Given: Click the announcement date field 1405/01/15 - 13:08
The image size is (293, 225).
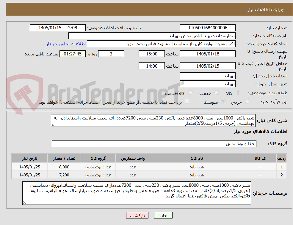Looking at the screenshot, I should pyautogui.click(x=57, y=28).
